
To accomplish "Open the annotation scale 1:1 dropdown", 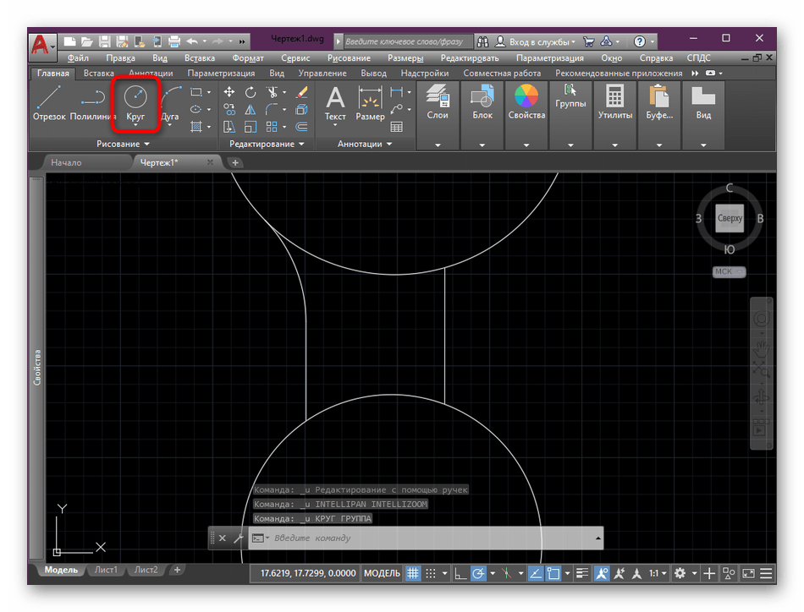I will 658,573.
